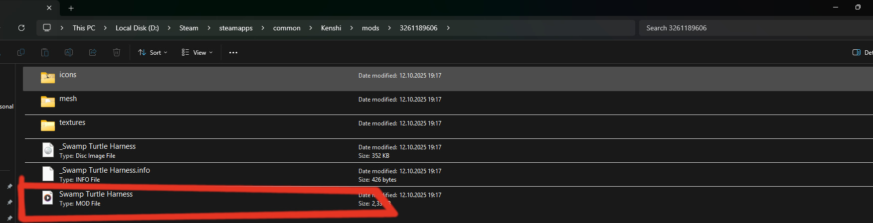Viewport: 873px width, 223px height.
Task: Select the textures folder
Action: [448, 126]
